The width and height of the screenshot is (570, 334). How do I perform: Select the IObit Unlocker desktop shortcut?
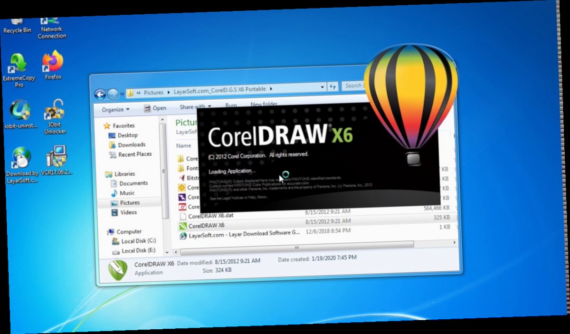tap(55, 117)
